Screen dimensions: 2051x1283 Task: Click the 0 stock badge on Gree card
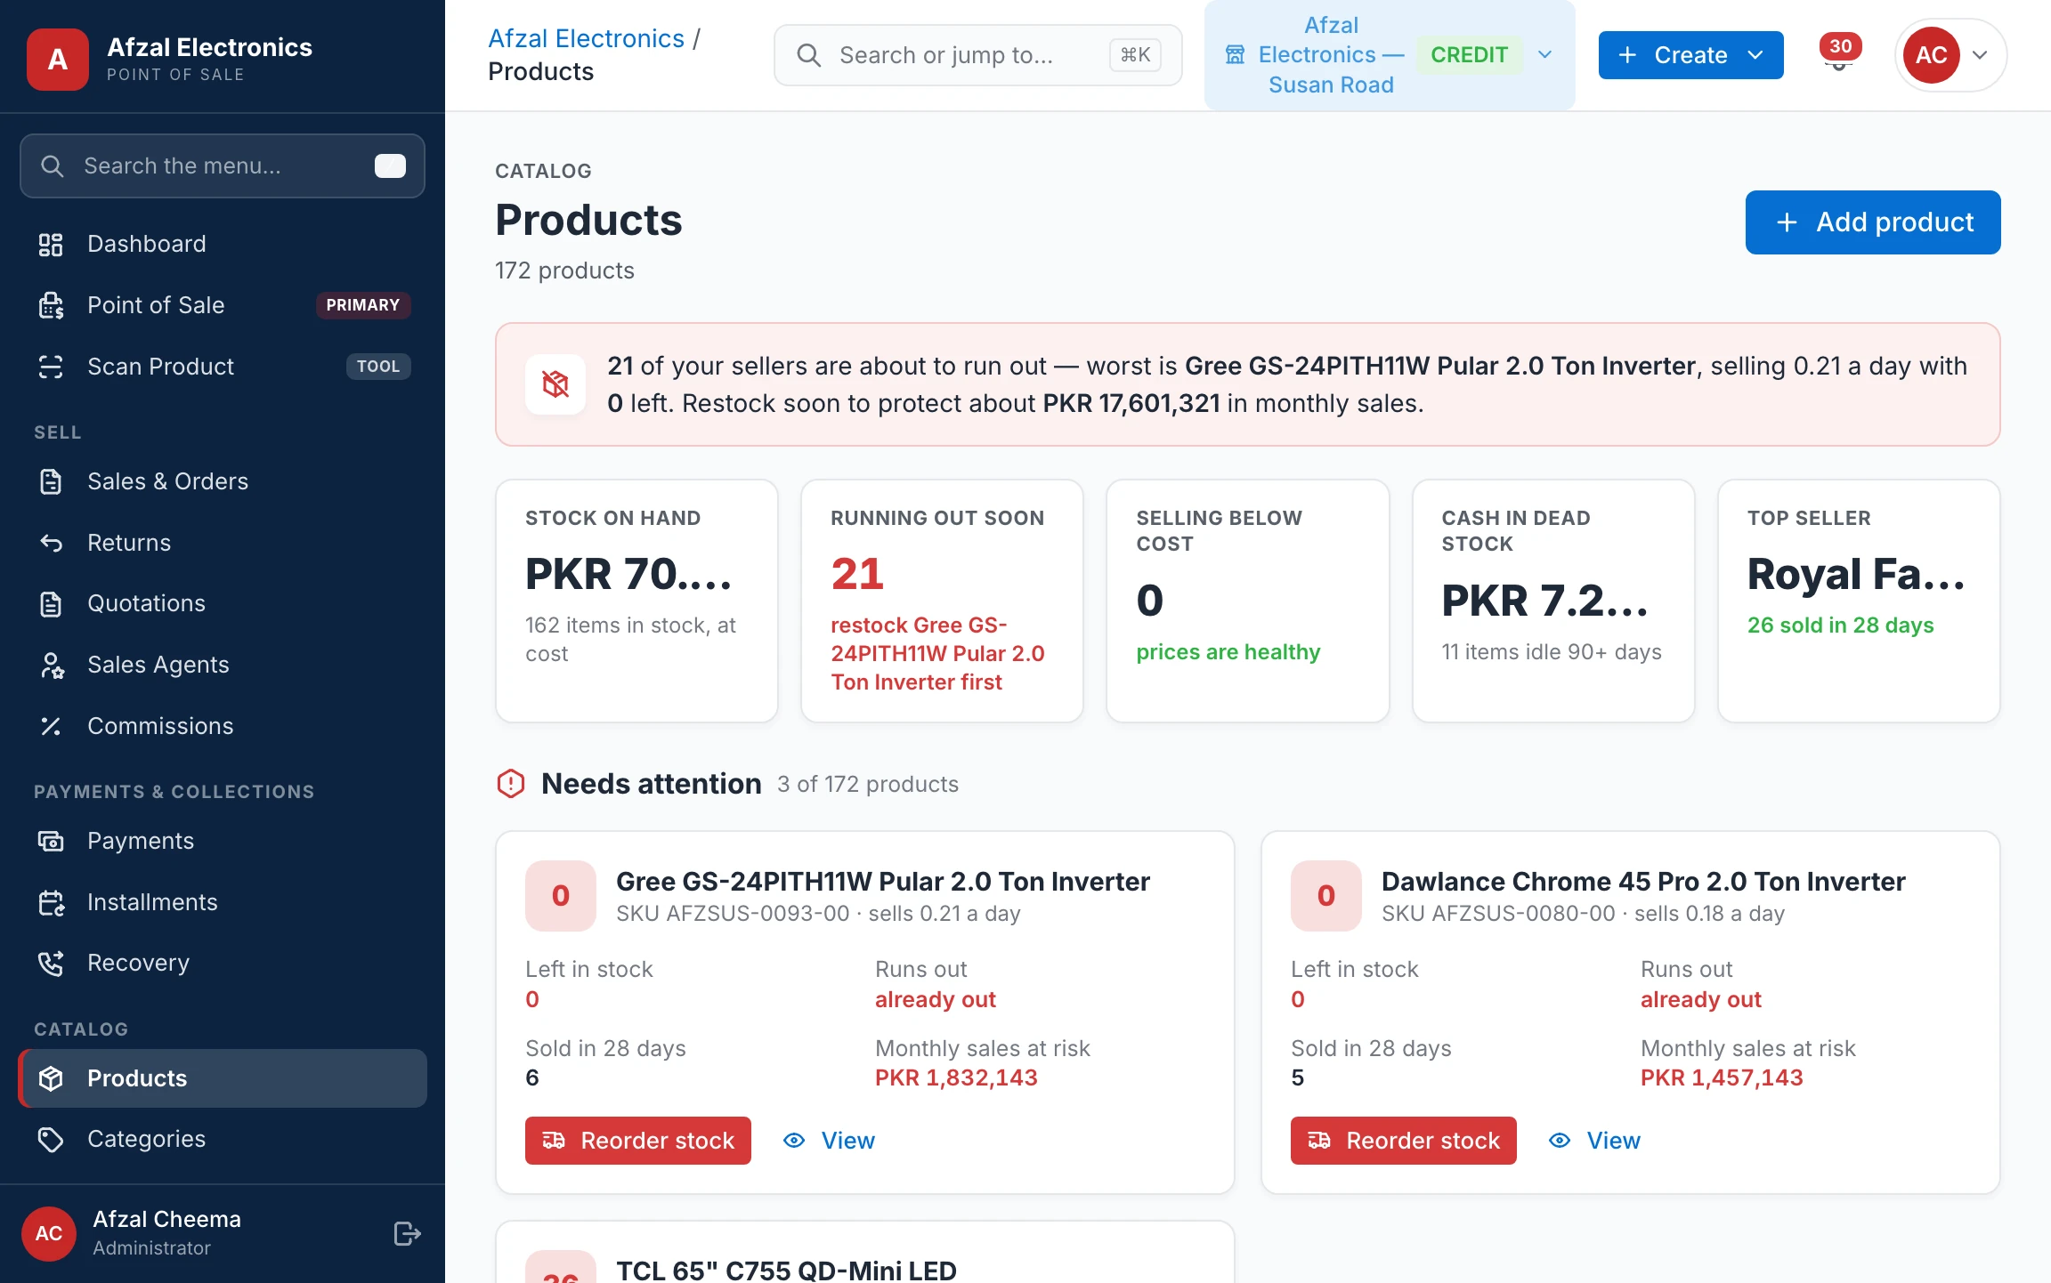pos(561,896)
